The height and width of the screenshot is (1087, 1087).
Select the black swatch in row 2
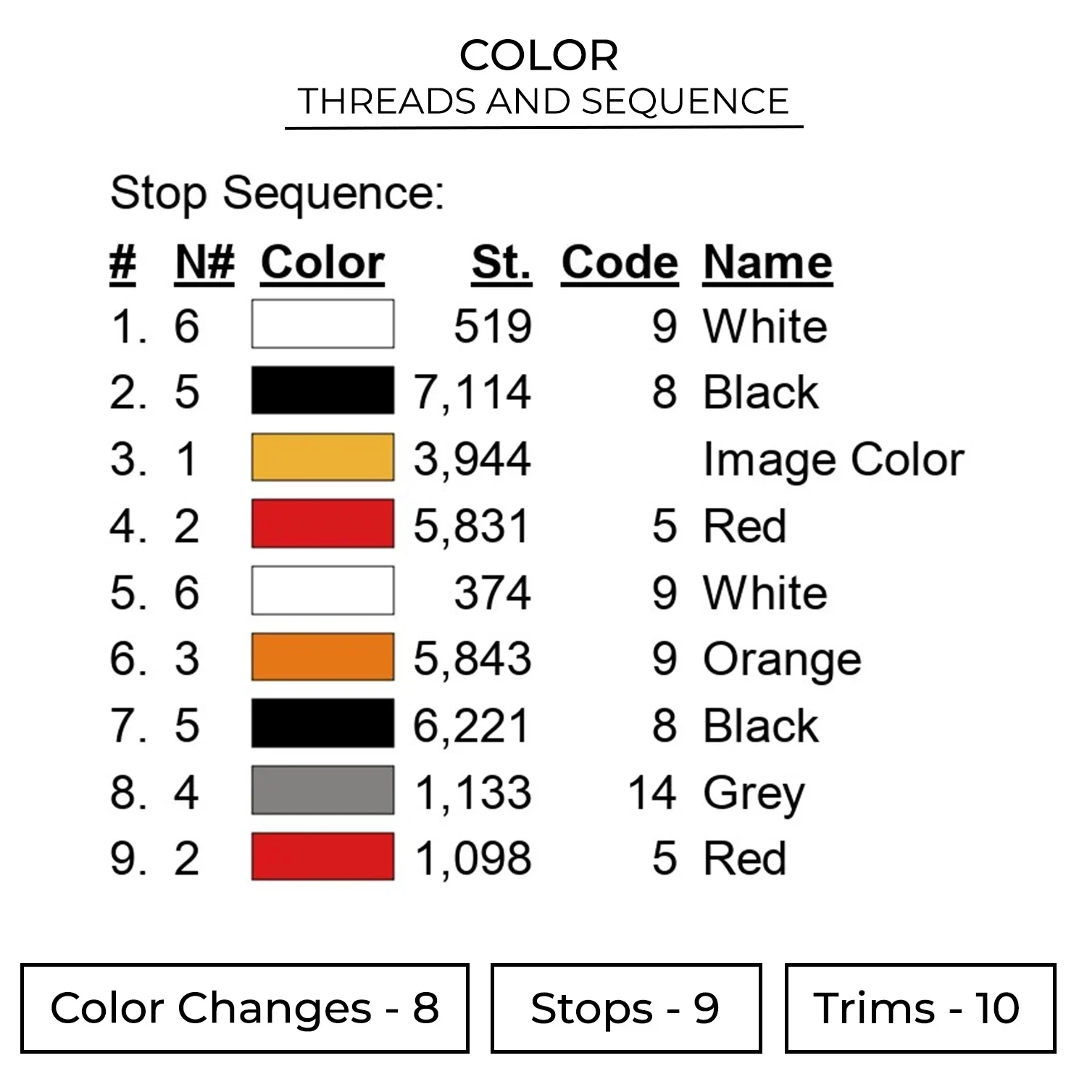tap(322, 391)
